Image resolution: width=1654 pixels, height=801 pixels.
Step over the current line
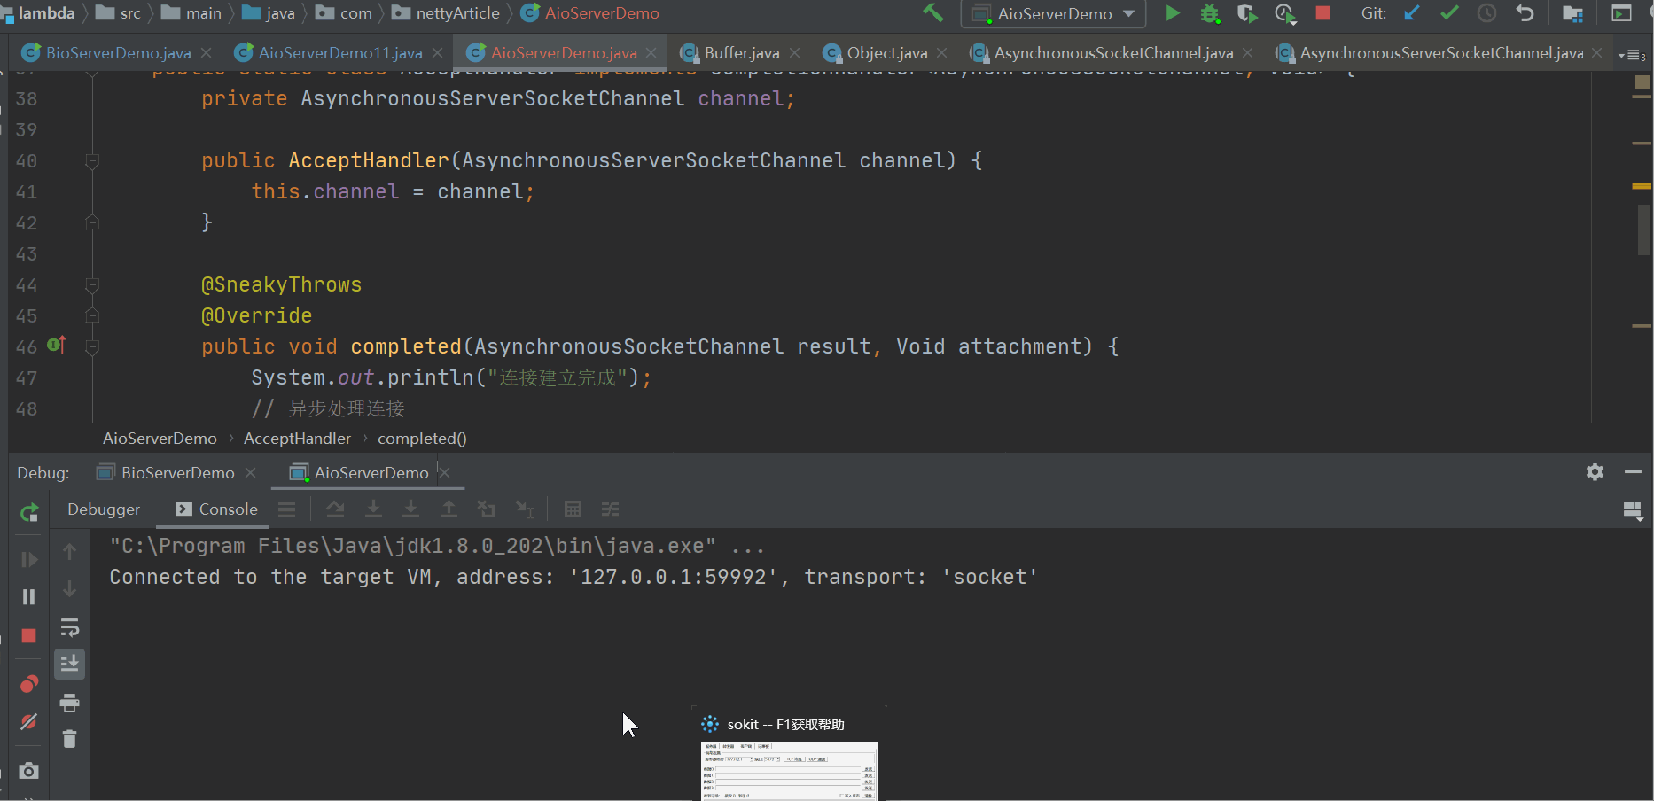point(335,509)
